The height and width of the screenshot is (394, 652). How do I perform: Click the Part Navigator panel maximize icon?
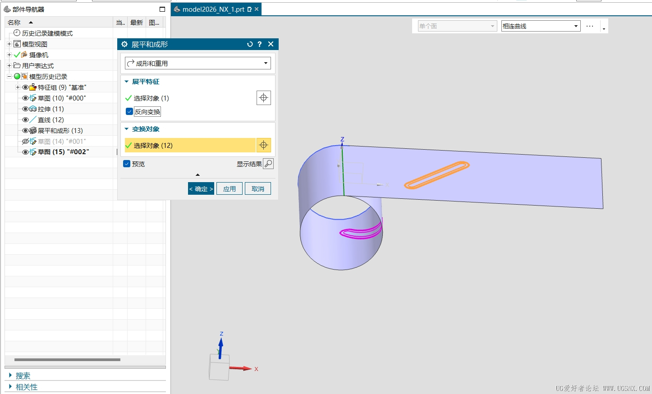162,9
